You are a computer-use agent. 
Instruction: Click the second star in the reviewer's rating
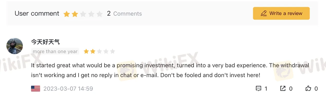pyautogui.click(x=93, y=51)
